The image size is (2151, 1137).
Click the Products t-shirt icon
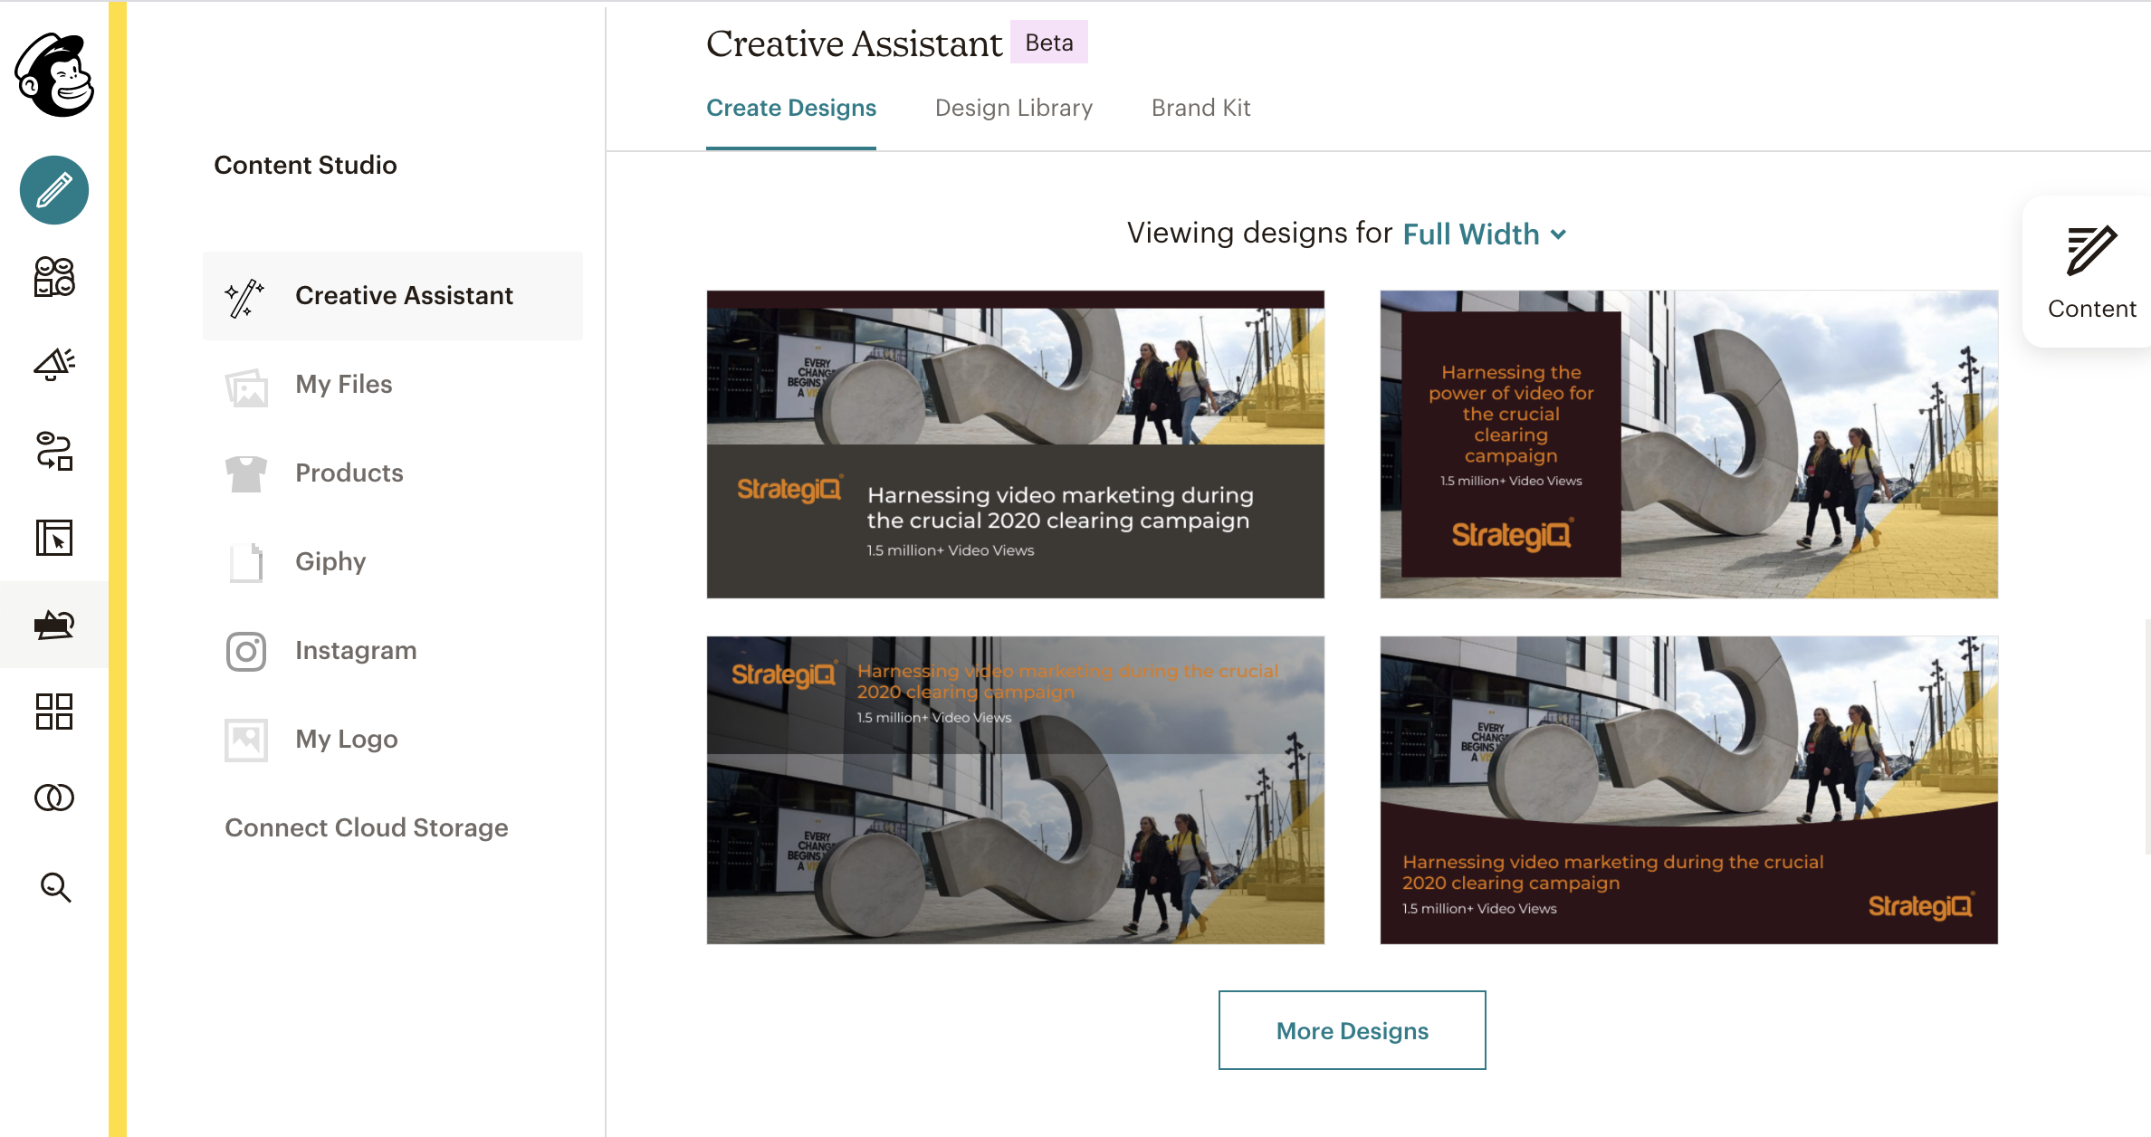tap(246, 473)
